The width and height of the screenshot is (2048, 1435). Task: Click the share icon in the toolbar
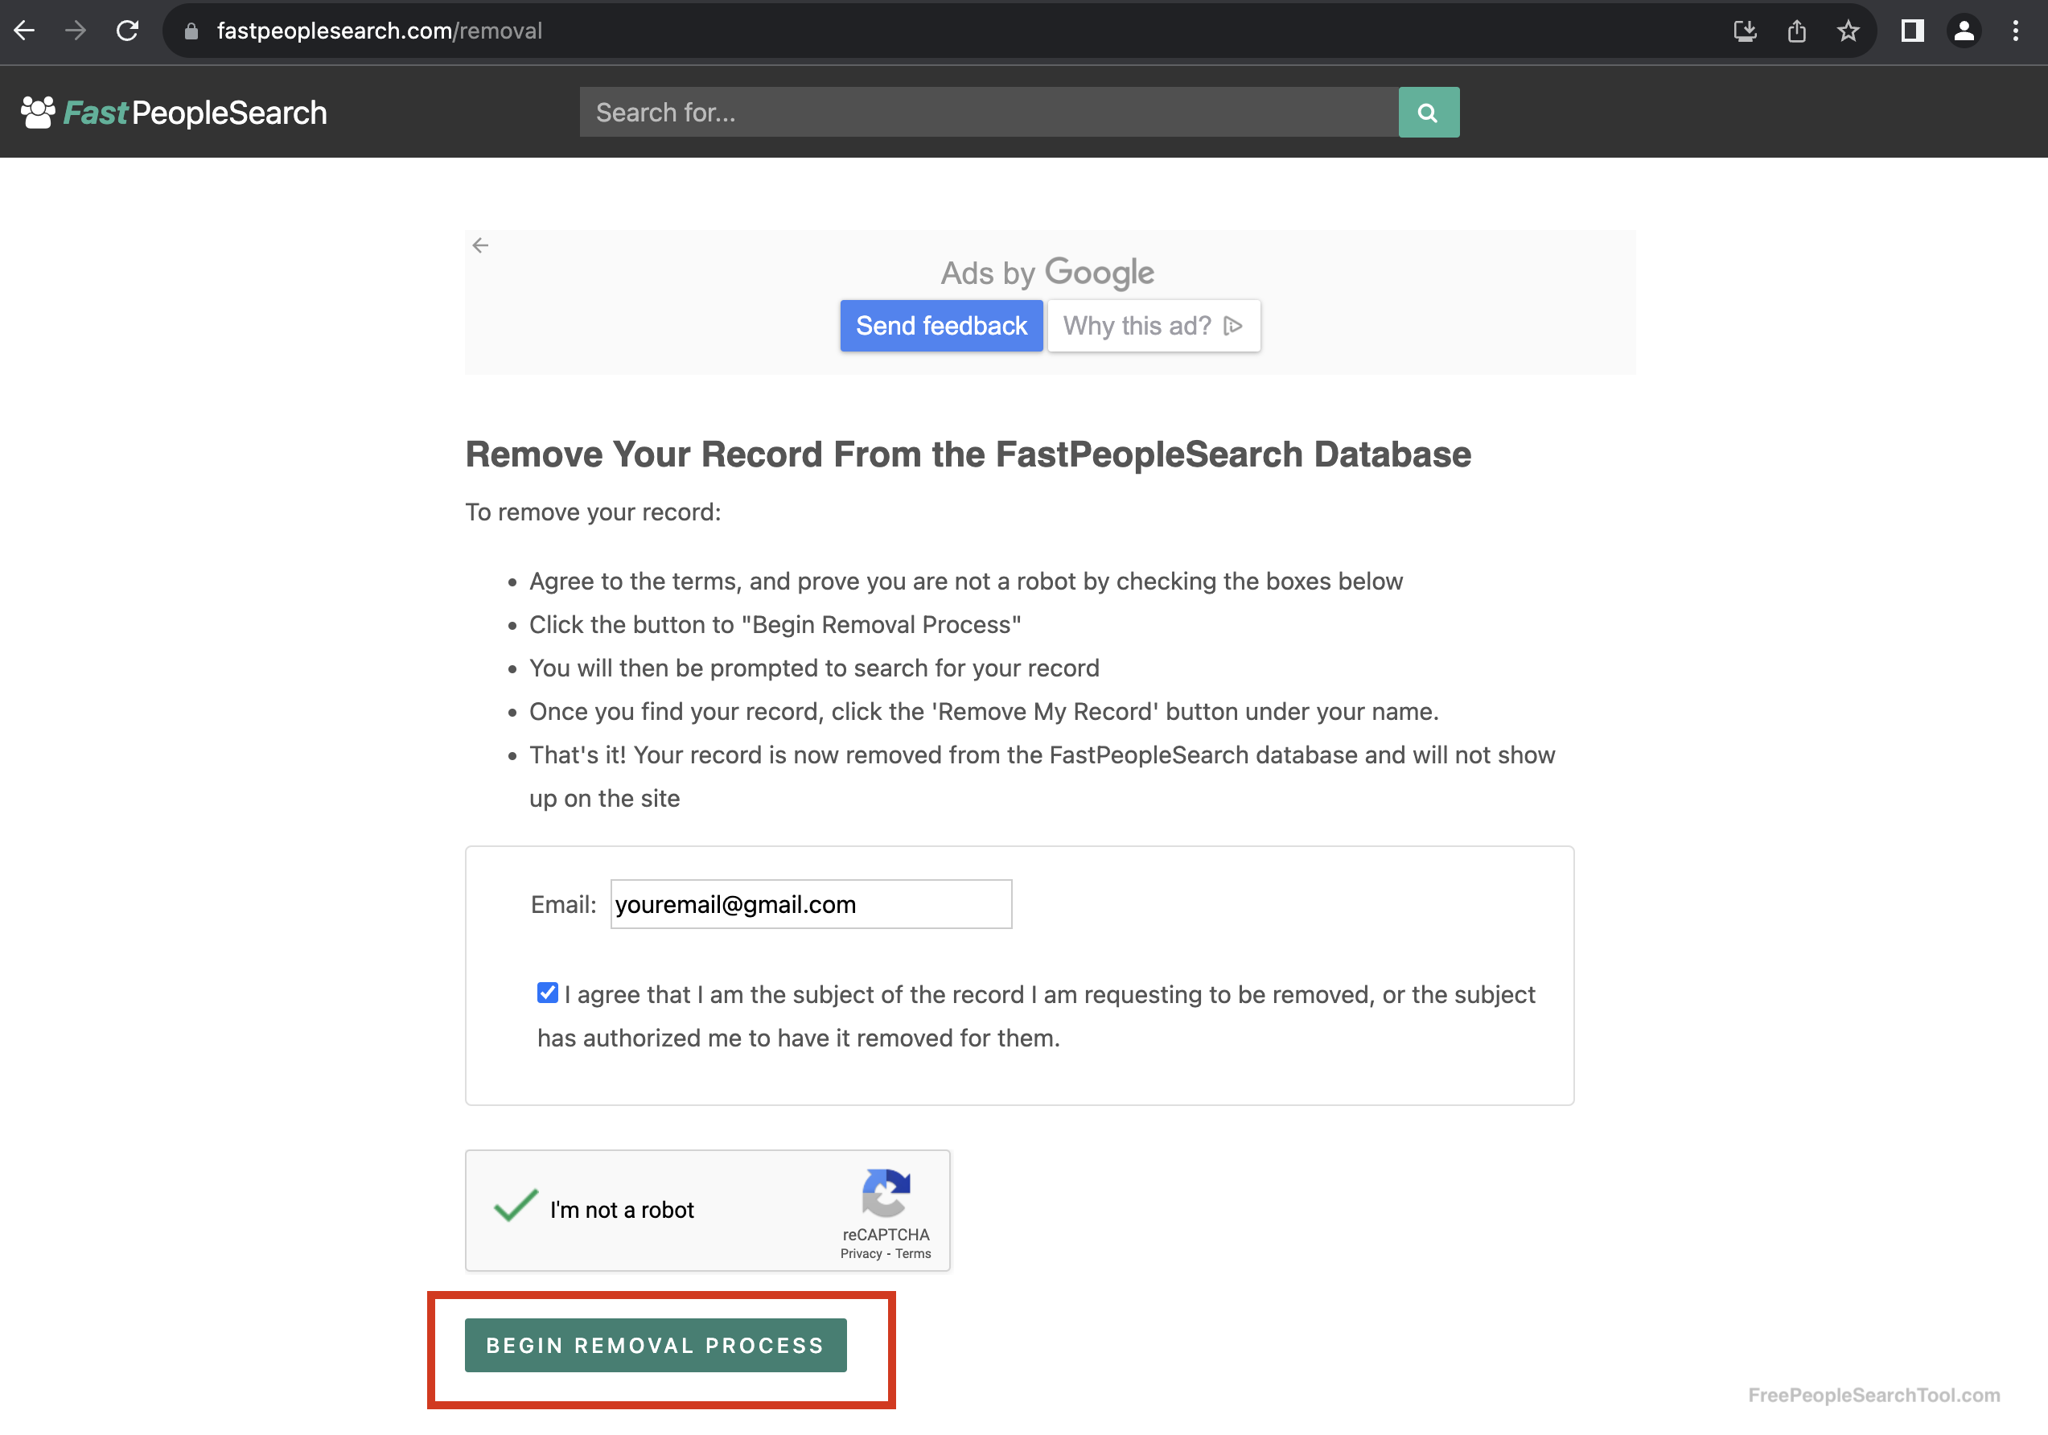1796,31
